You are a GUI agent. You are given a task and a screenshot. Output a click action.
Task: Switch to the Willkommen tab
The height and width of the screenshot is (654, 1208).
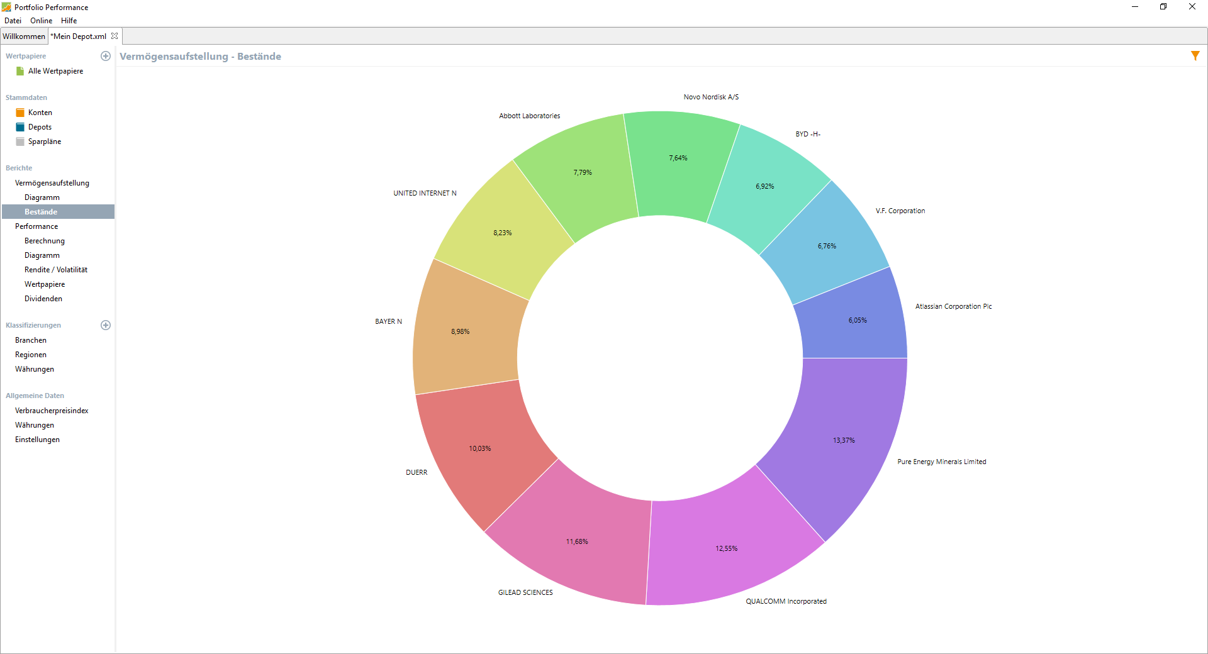click(x=24, y=36)
